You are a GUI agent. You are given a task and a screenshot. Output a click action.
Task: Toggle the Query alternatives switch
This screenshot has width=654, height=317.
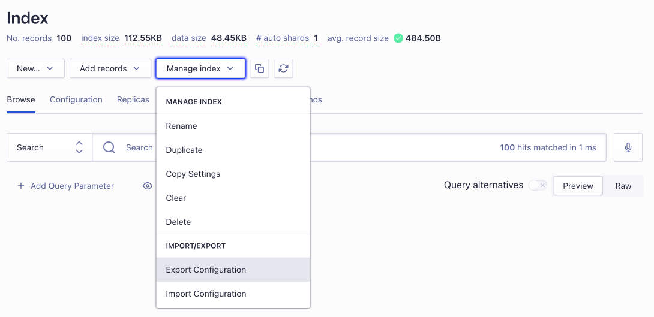538,185
